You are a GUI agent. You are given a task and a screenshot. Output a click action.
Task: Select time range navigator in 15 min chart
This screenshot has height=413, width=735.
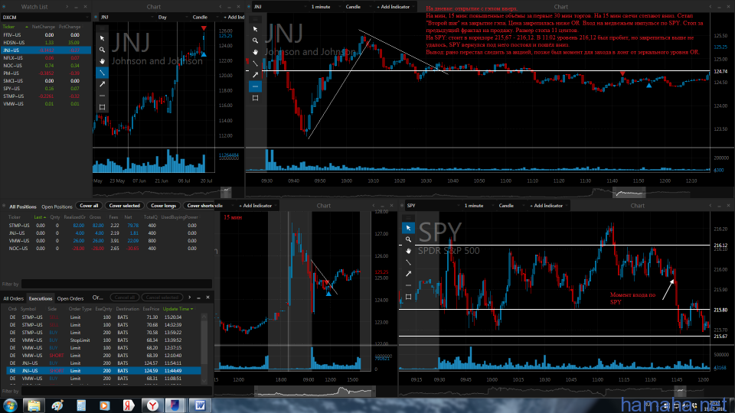pyautogui.click(x=315, y=391)
